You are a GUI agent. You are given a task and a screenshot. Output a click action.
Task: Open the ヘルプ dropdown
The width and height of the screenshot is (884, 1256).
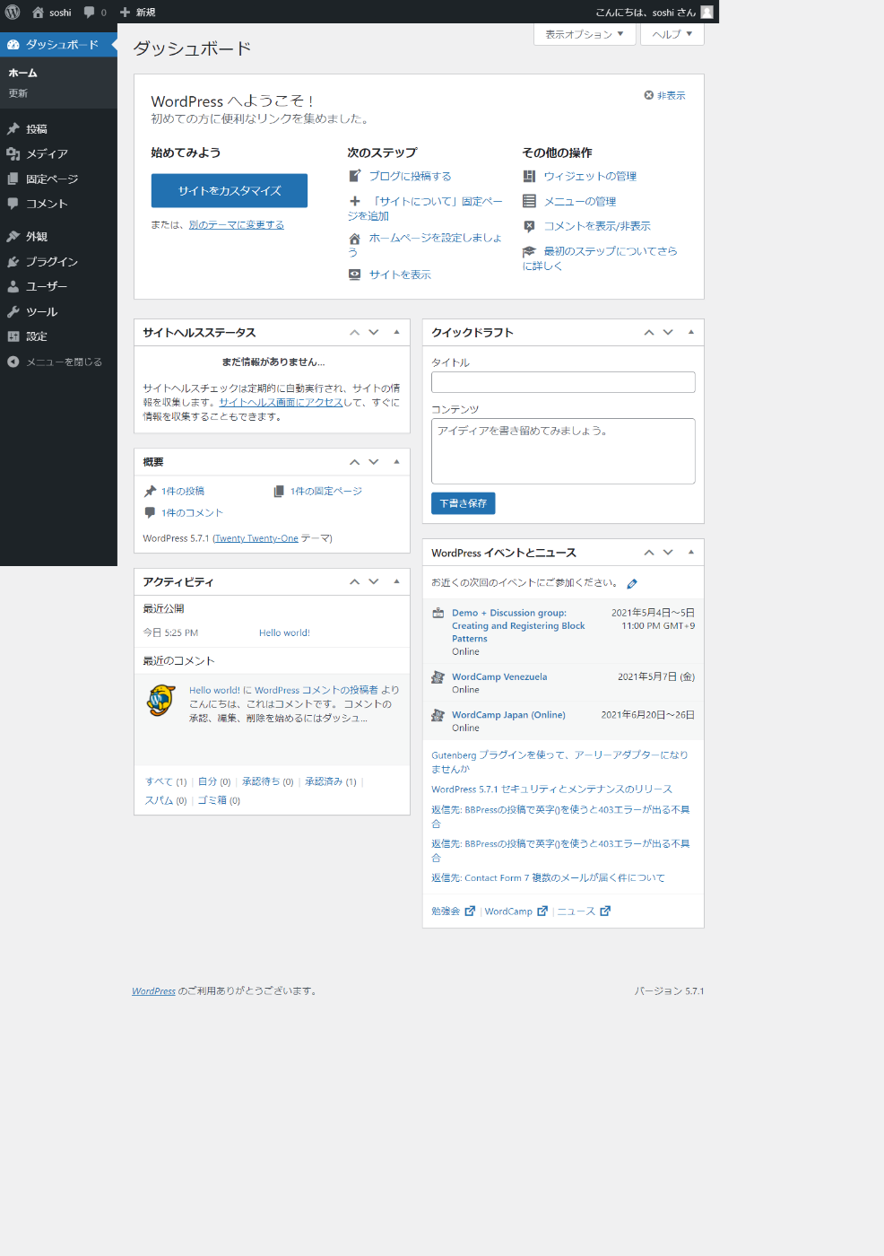(x=672, y=34)
